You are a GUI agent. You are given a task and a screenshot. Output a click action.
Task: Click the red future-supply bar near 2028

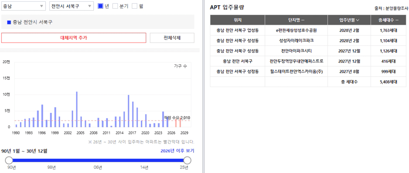click(180, 122)
